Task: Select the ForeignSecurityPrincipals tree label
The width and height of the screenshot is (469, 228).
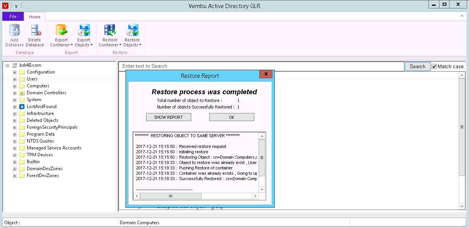Action: coord(52,127)
